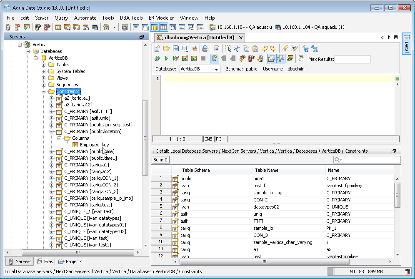The image size is (415, 279).
Task: Click the Copy icon in editor toolbar
Action: [x=246, y=48]
